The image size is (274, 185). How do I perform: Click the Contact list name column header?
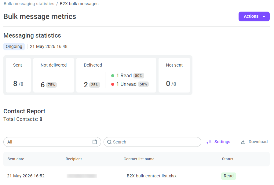[139, 159]
